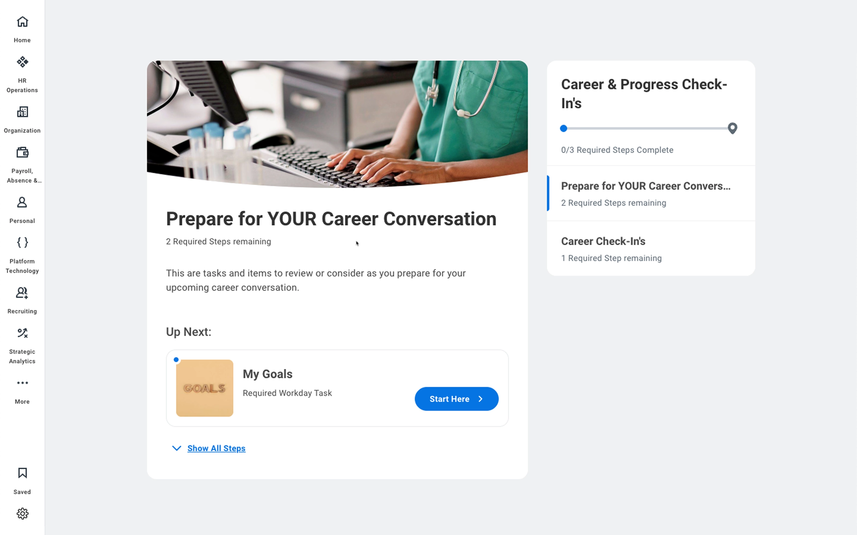Screen dimensions: 857x535
Task: Open the settings gear icon
Action: 22,513
